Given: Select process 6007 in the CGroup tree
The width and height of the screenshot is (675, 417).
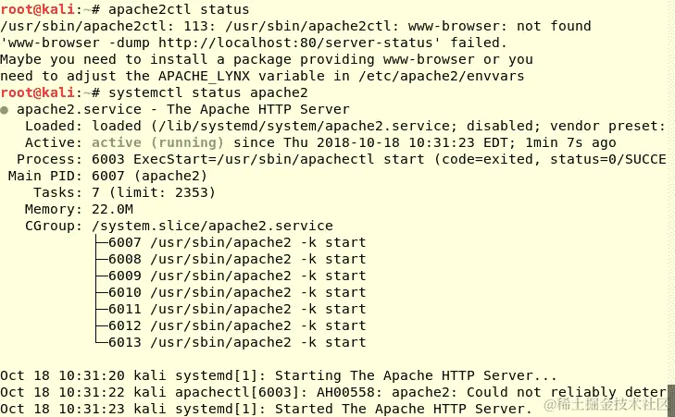Looking at the screenshot, I should 237,242.
